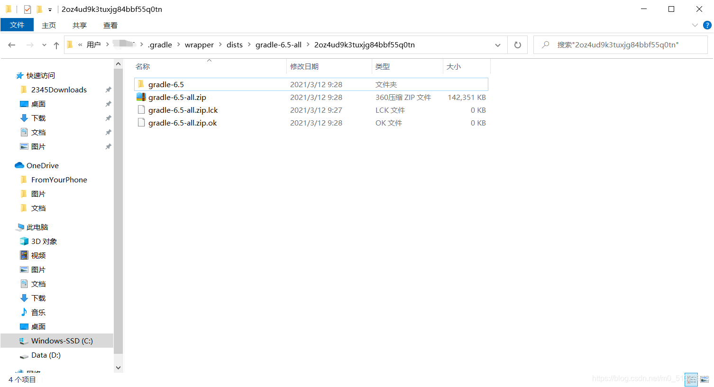Select file name gradle-6.5-all.zip.ok

coord(183,123)
